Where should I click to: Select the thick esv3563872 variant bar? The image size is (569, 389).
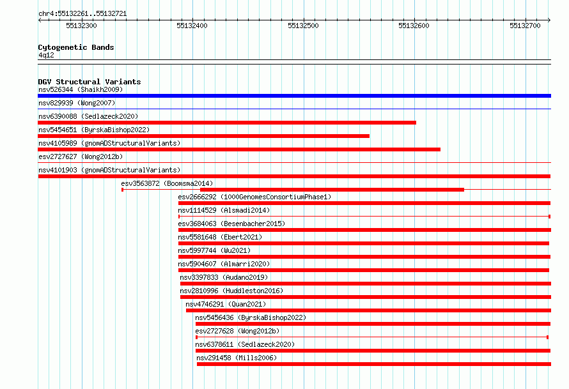pyautogui.click(x=332, y=190)
